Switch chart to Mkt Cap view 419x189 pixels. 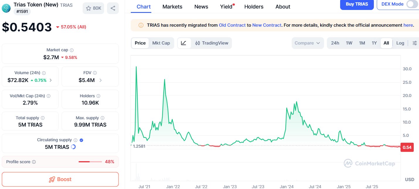coord(161,43)
